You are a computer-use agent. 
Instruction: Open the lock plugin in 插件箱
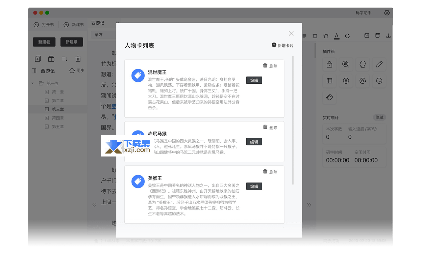click(329, 65)
